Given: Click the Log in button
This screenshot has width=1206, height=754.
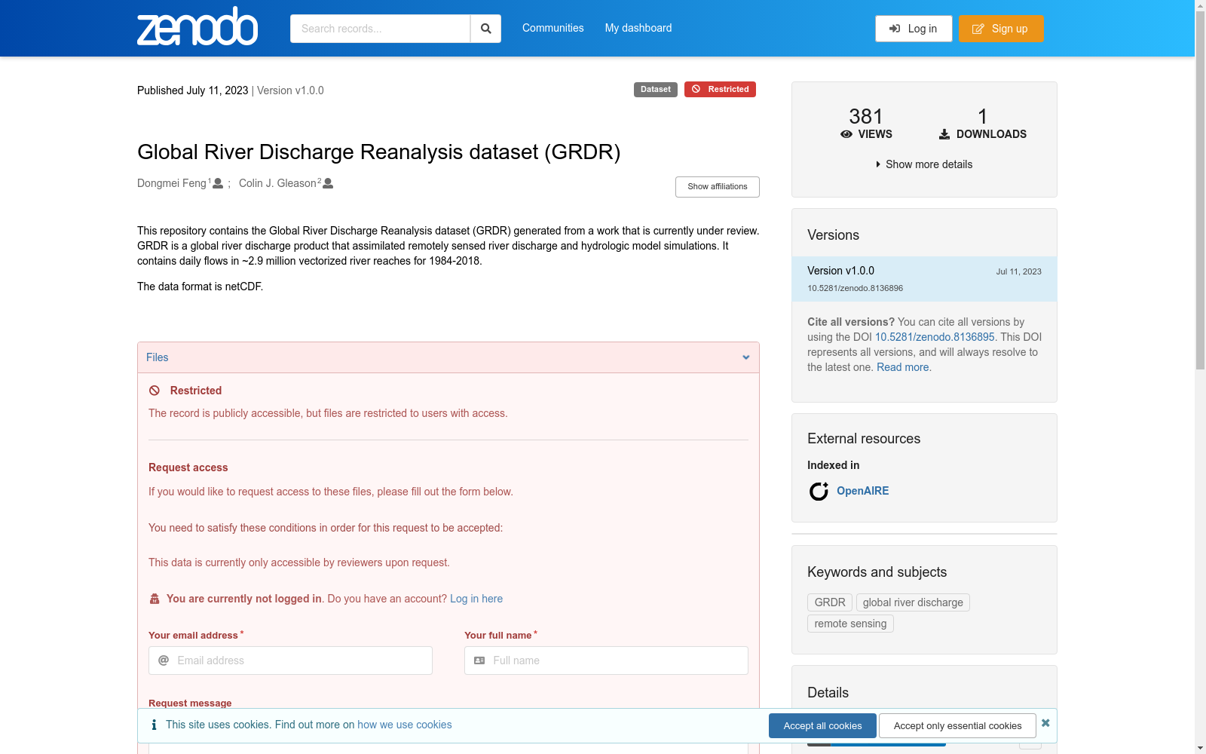Looking at the screenshot, I should click(x=914, y=29).
